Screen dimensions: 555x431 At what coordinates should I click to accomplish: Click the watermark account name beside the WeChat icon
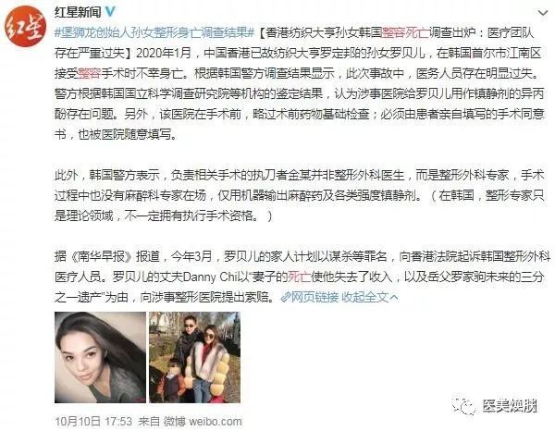coord(510,405)
